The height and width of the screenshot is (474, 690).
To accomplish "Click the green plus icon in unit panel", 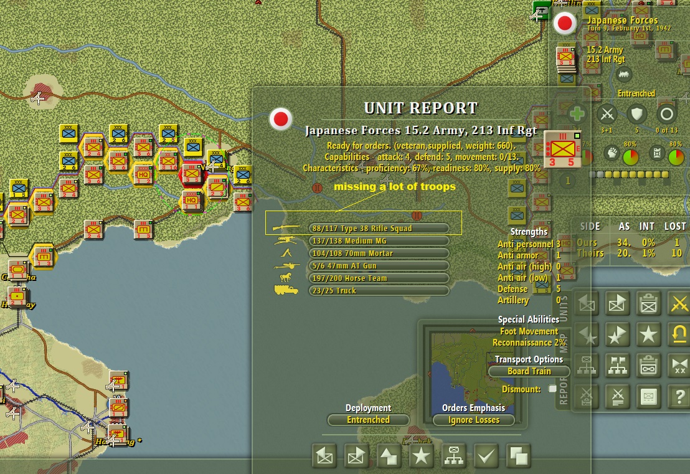I will click(x=577, y=114).
